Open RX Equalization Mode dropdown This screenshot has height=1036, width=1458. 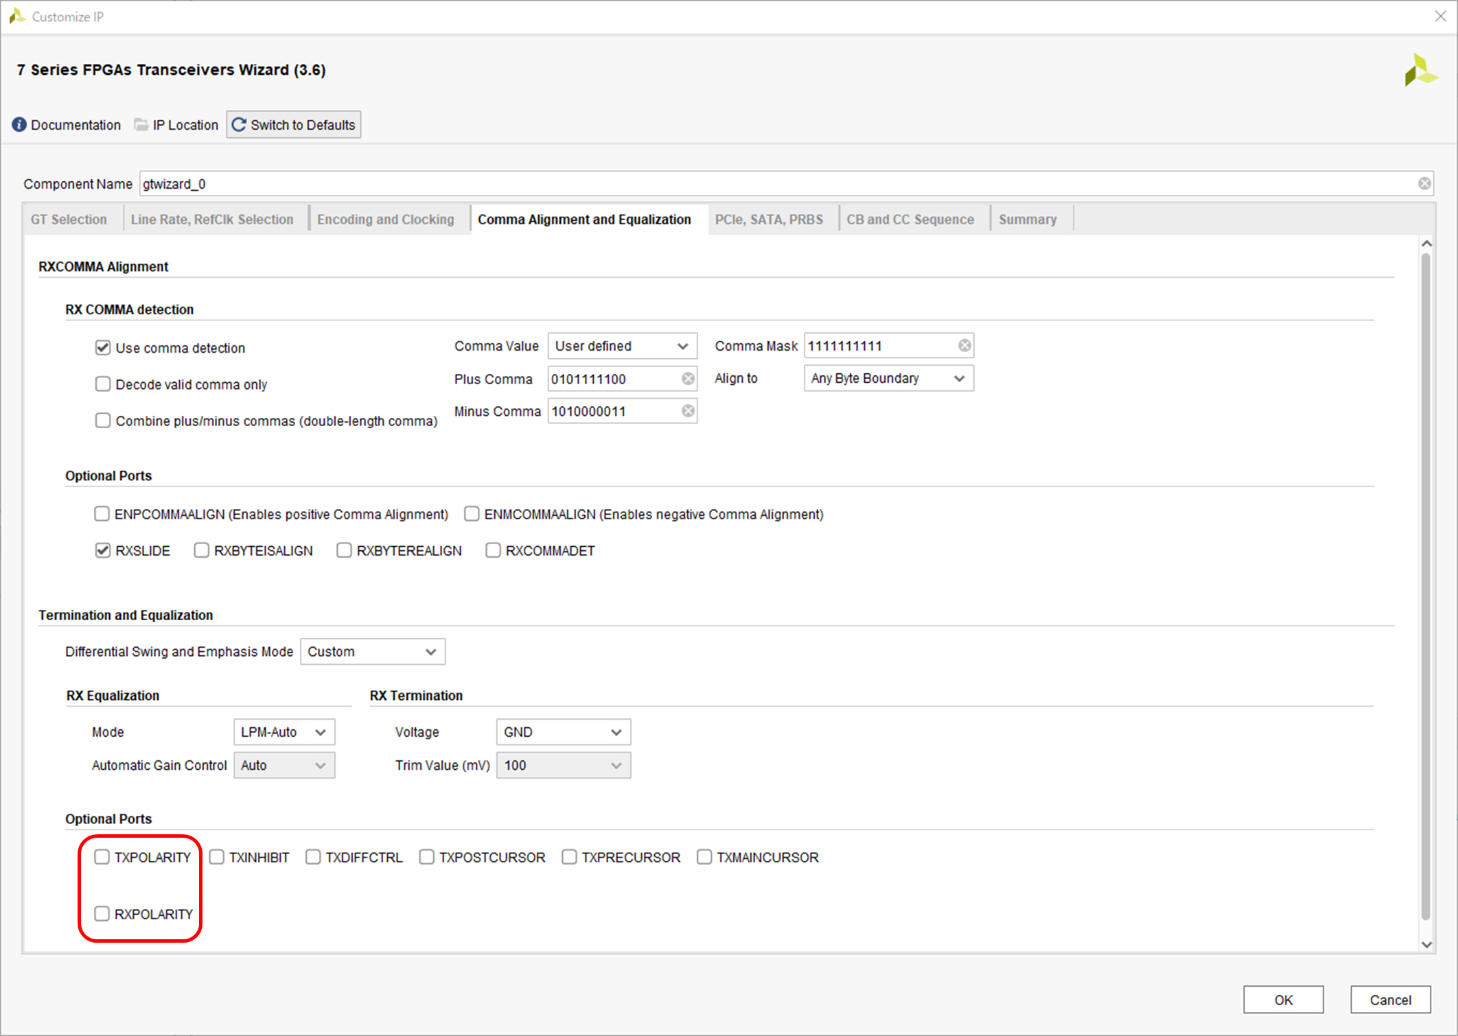[x=284, y=732]
